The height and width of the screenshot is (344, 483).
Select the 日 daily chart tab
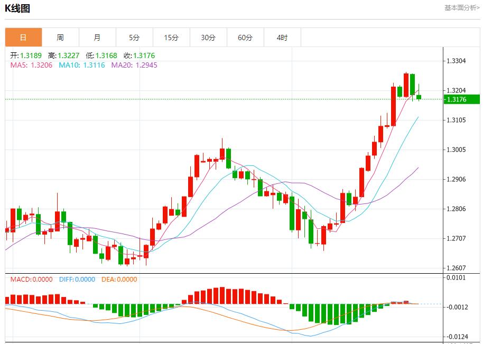pos(23,38)
